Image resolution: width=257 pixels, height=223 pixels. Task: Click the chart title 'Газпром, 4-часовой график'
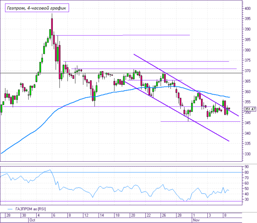[37, 8]
